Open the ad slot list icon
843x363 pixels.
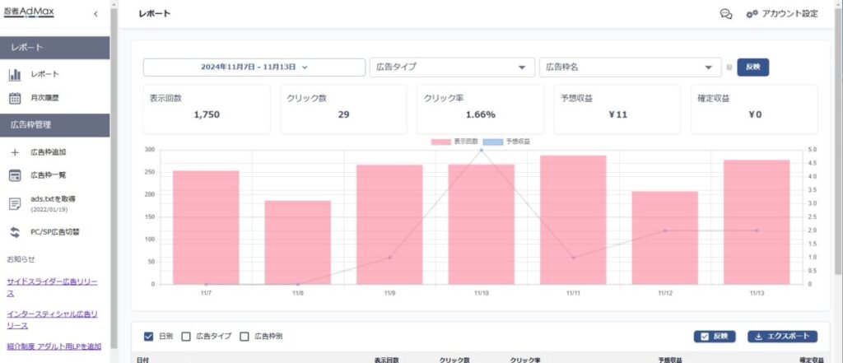click(15, 175)
